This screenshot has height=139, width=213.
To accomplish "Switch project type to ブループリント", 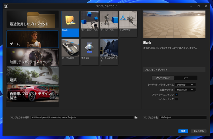I will tap(163, 78).
